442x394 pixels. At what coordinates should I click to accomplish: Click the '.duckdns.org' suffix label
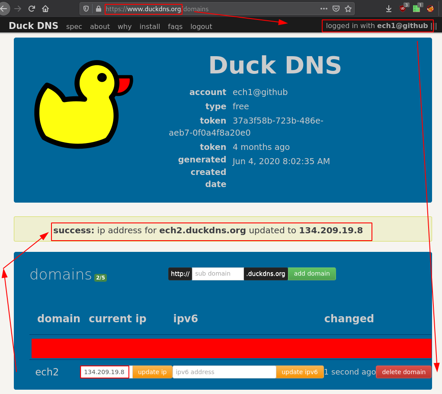click(x=266, y=274)
